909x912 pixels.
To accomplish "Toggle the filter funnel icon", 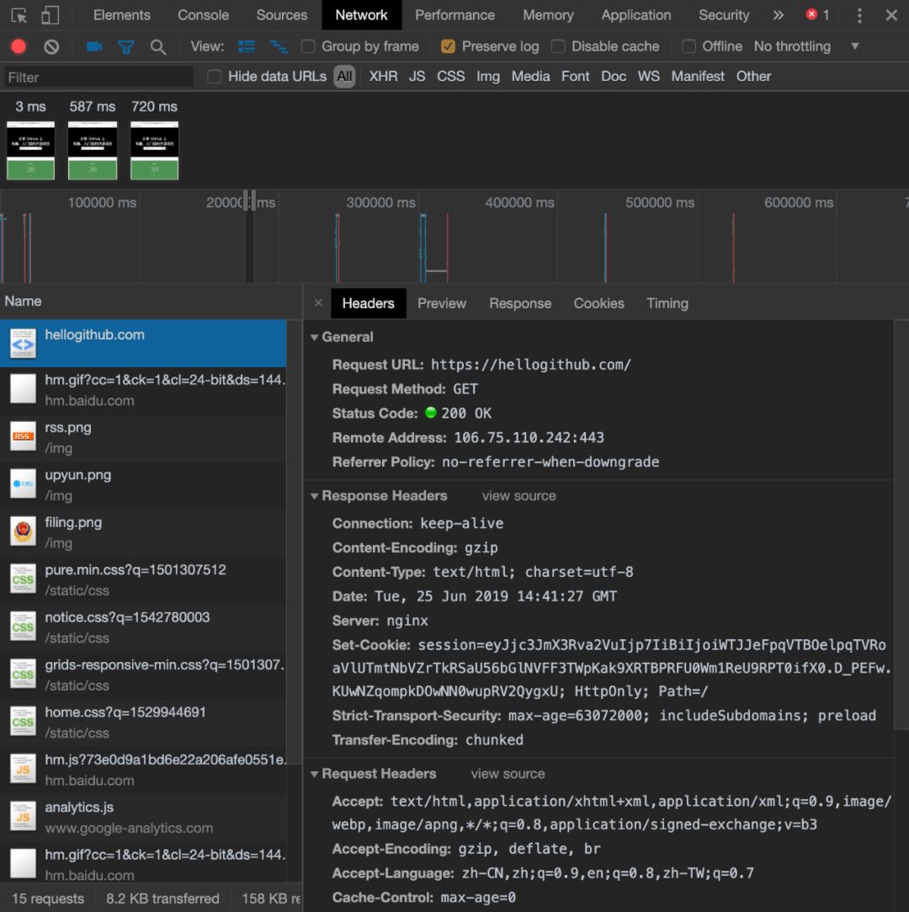I will (x=126, y=47).
